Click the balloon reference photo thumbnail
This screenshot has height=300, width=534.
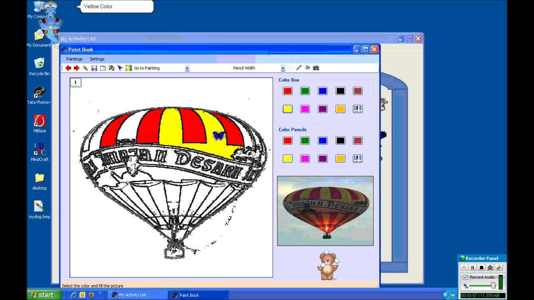tap(325, 211)
